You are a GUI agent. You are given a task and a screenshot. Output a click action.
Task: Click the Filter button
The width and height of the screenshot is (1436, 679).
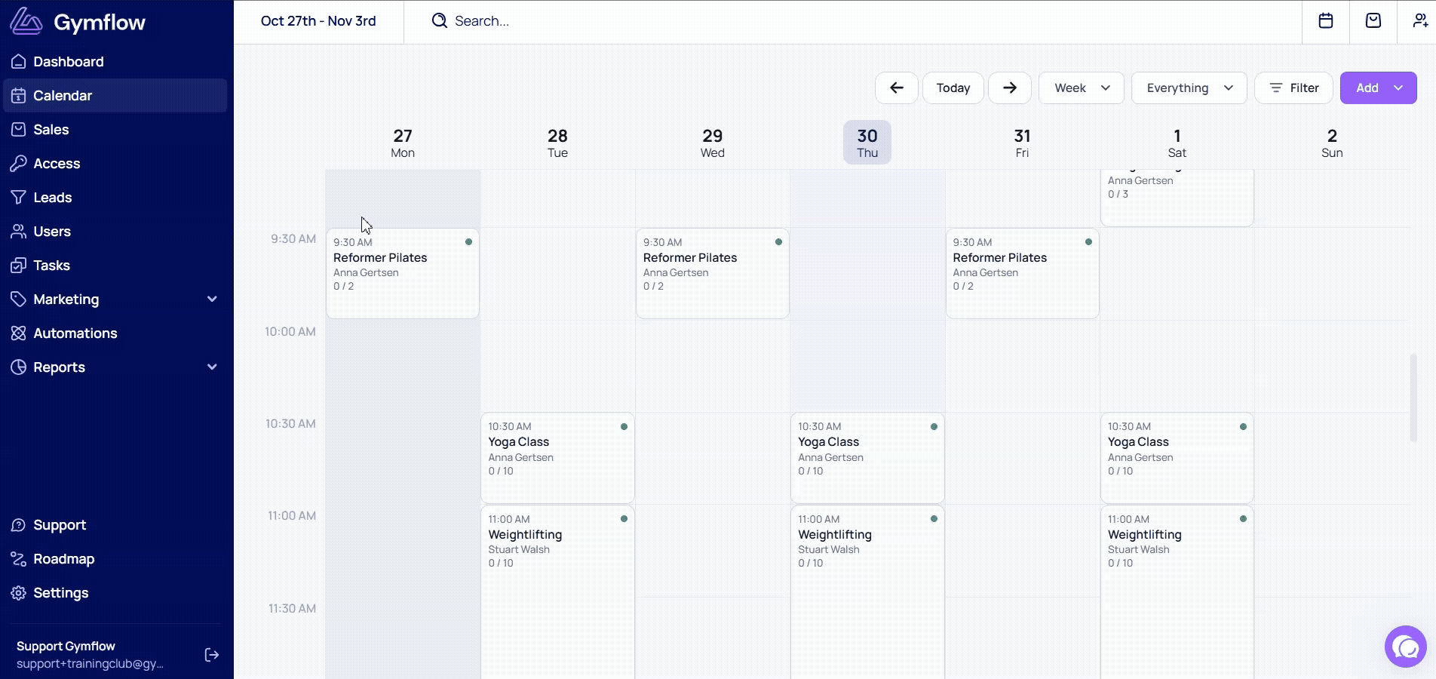click(1293, 88)
